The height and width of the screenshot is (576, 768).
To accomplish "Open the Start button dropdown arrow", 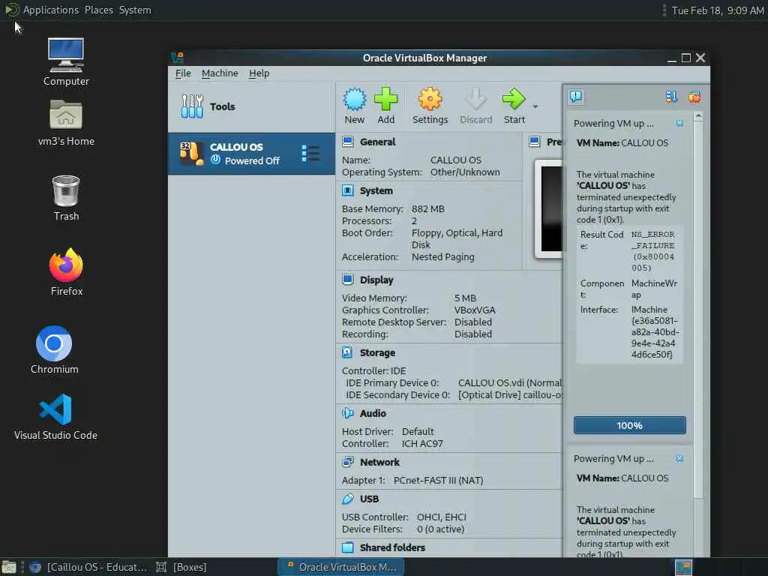I will 535,106.
